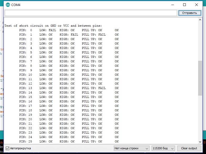Minimize the COM4 serial monitor window
Viewport: 206px width, 154px height.
[173, 5]
